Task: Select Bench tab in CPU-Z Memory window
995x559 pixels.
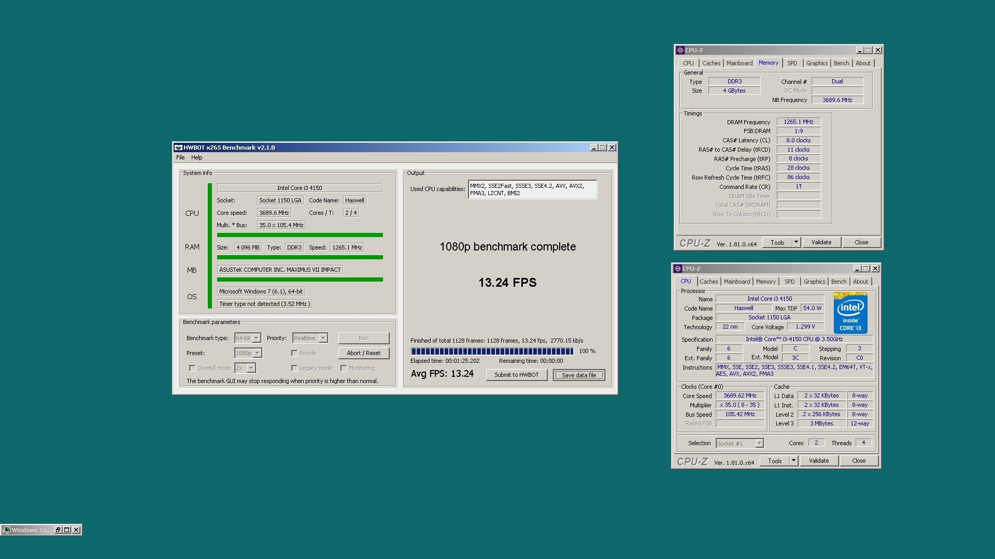Action: point(842,63)
